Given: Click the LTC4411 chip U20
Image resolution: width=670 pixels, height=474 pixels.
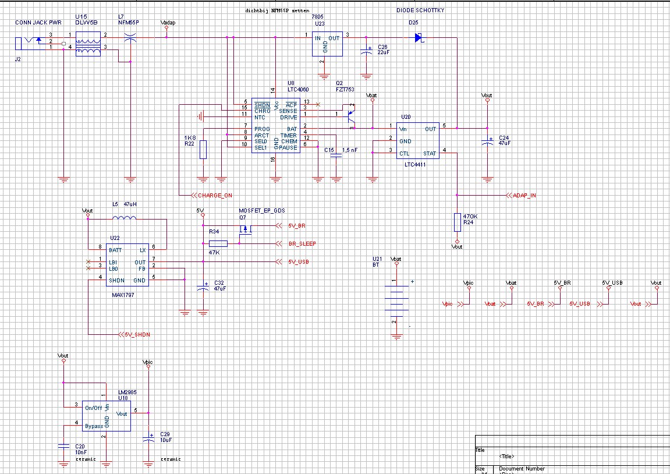Looking at the screenshot, I should (x=417, y=140).
